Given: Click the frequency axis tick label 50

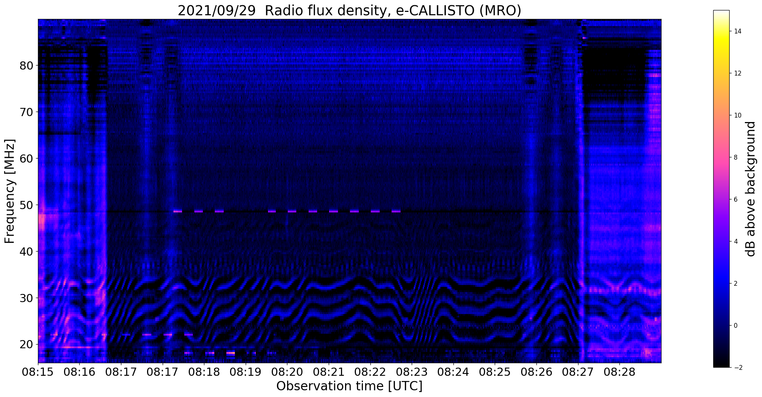Looking at the screenshot, I should coord(26,205).
